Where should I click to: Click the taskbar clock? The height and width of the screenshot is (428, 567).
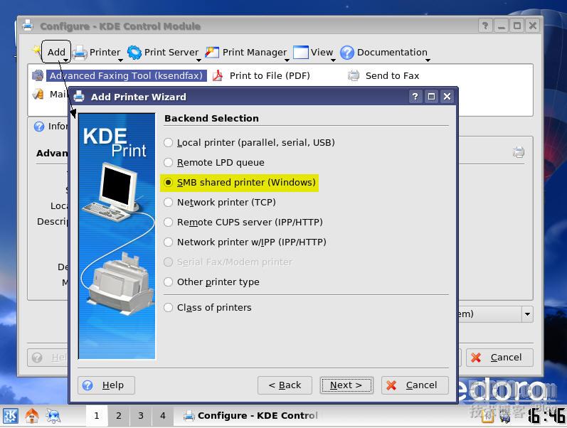click(546, 416)
